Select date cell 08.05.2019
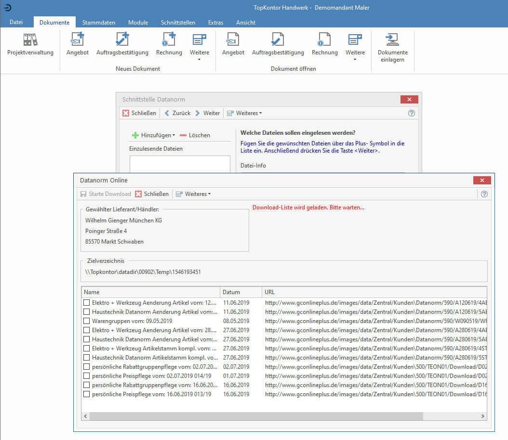508x440 pixels. coord(236,321)
